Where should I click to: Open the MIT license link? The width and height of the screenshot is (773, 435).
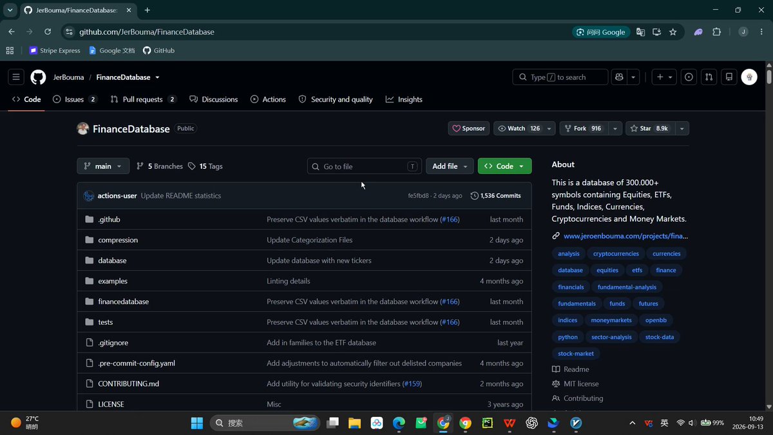click(575, 384)
